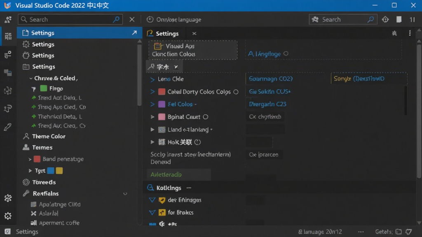Collapse the Rorfialns section chevron
Viewport: 422px width, 237px height.
tap(125, 193)
